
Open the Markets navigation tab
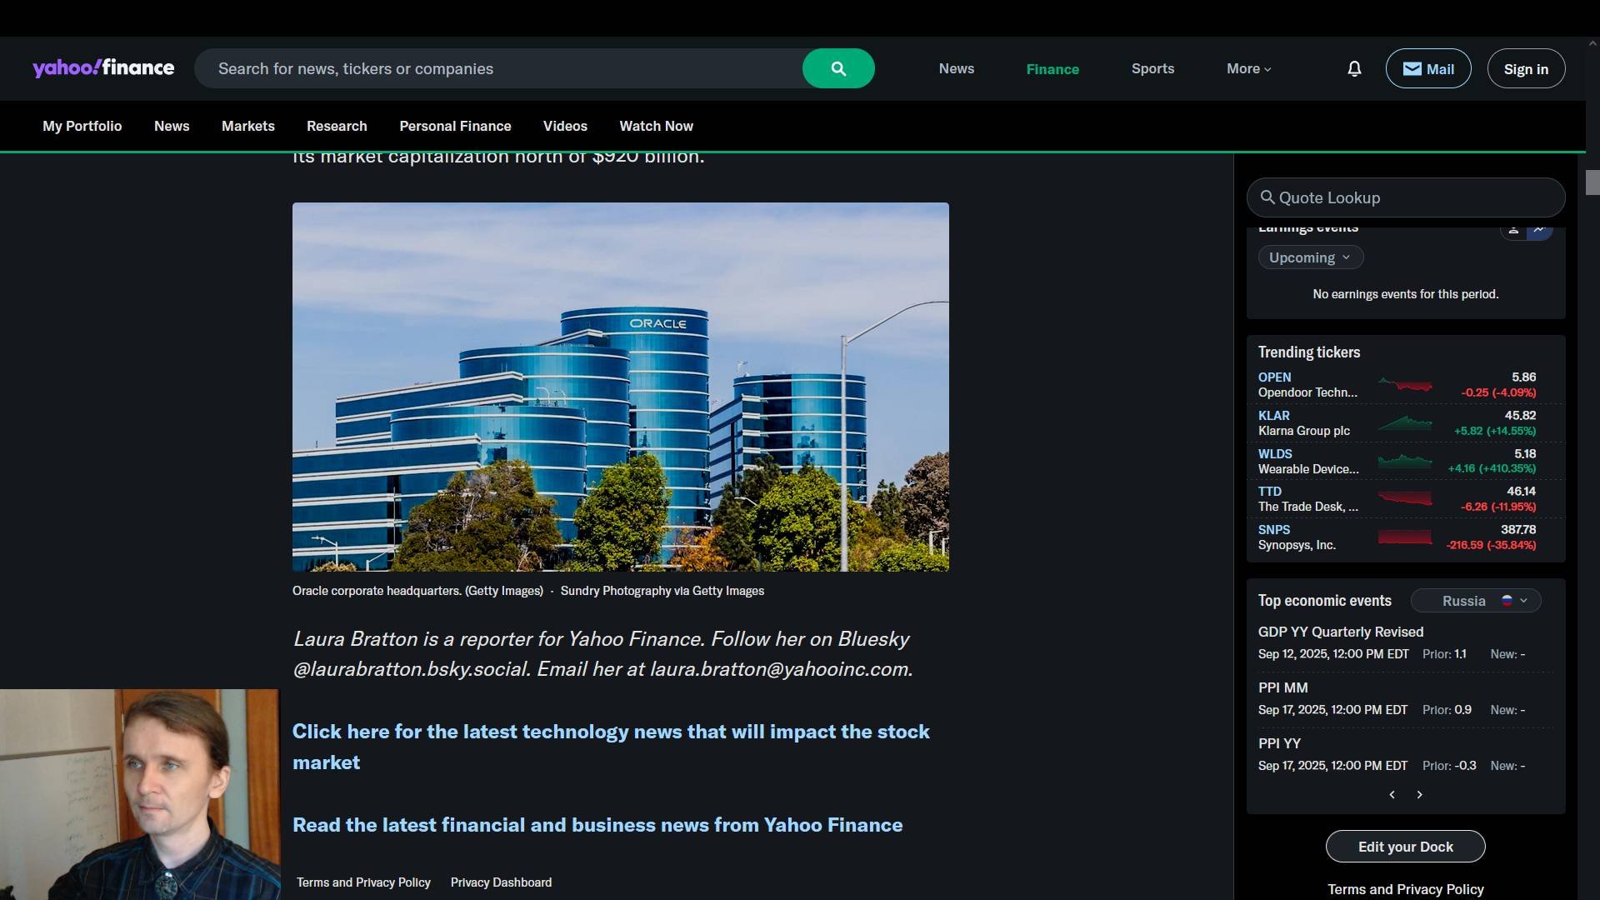[247, 126]
